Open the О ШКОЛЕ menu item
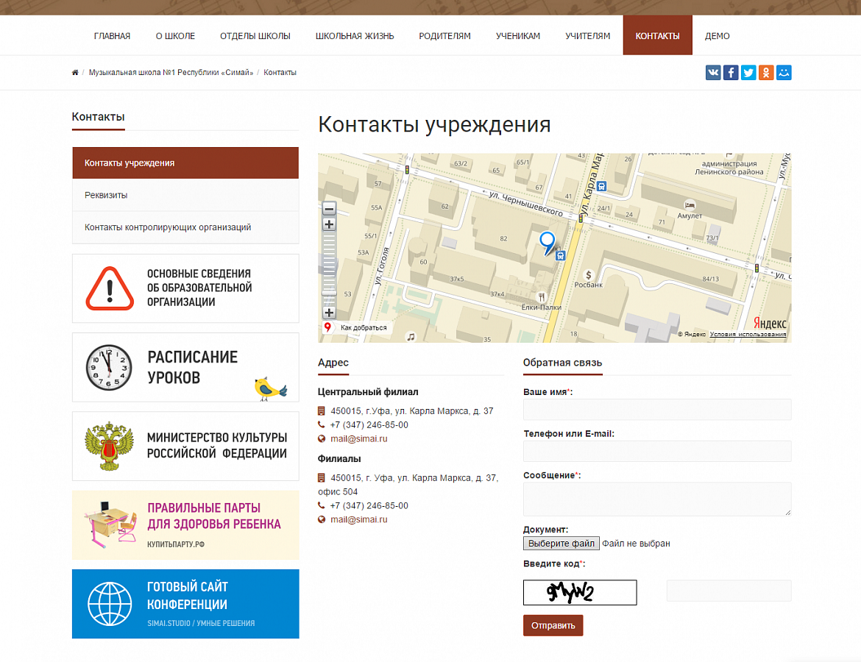 [175, 36]
